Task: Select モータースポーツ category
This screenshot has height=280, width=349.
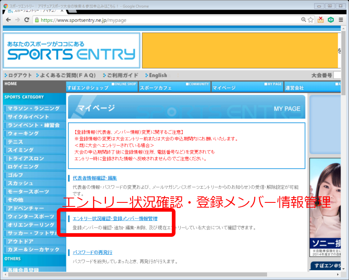Action: pyautogui.click(x=35, y=192)
